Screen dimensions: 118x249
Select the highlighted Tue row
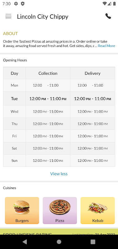59,98
